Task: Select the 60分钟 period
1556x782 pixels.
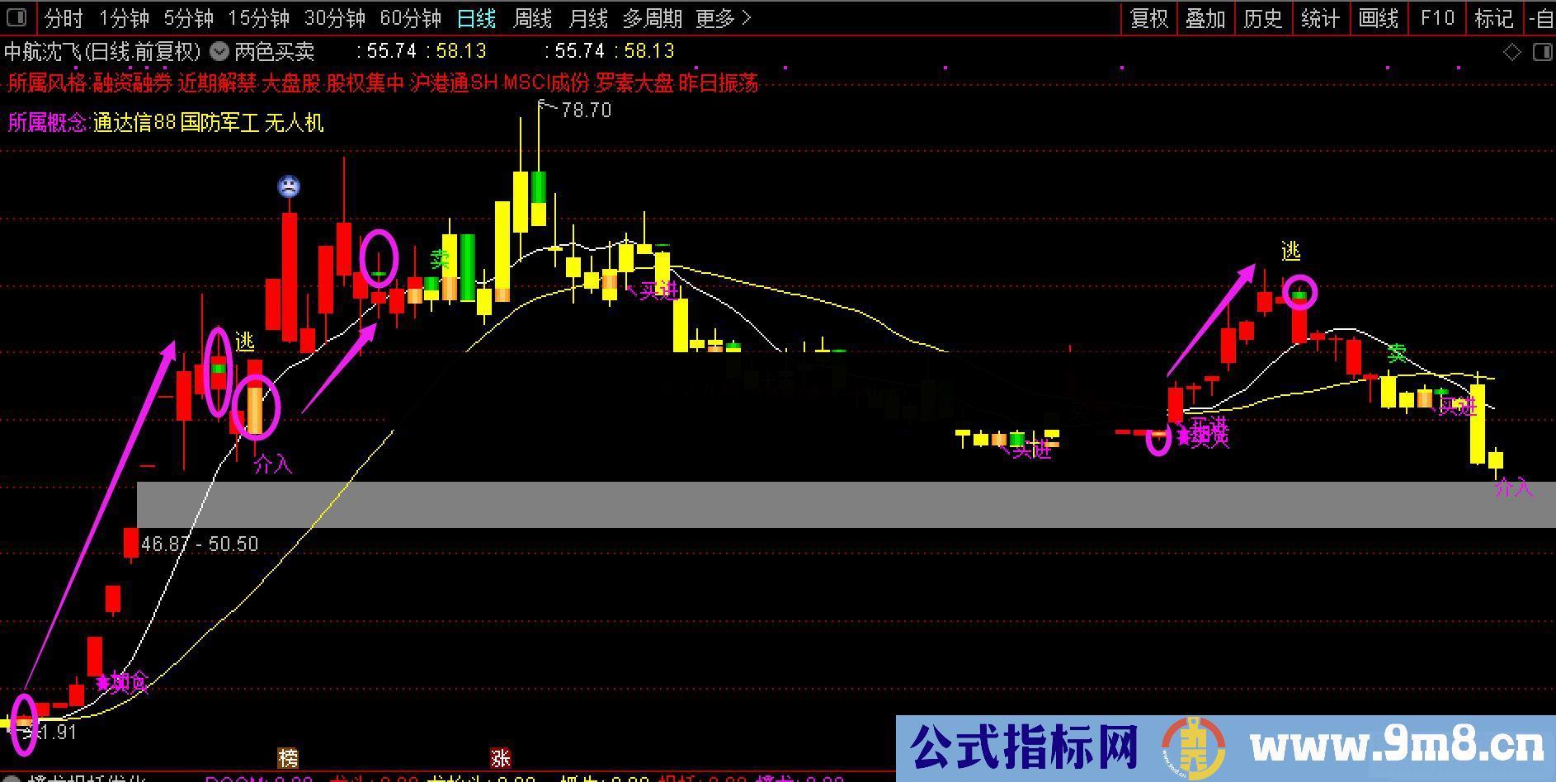Action: [x=411, y=18]
